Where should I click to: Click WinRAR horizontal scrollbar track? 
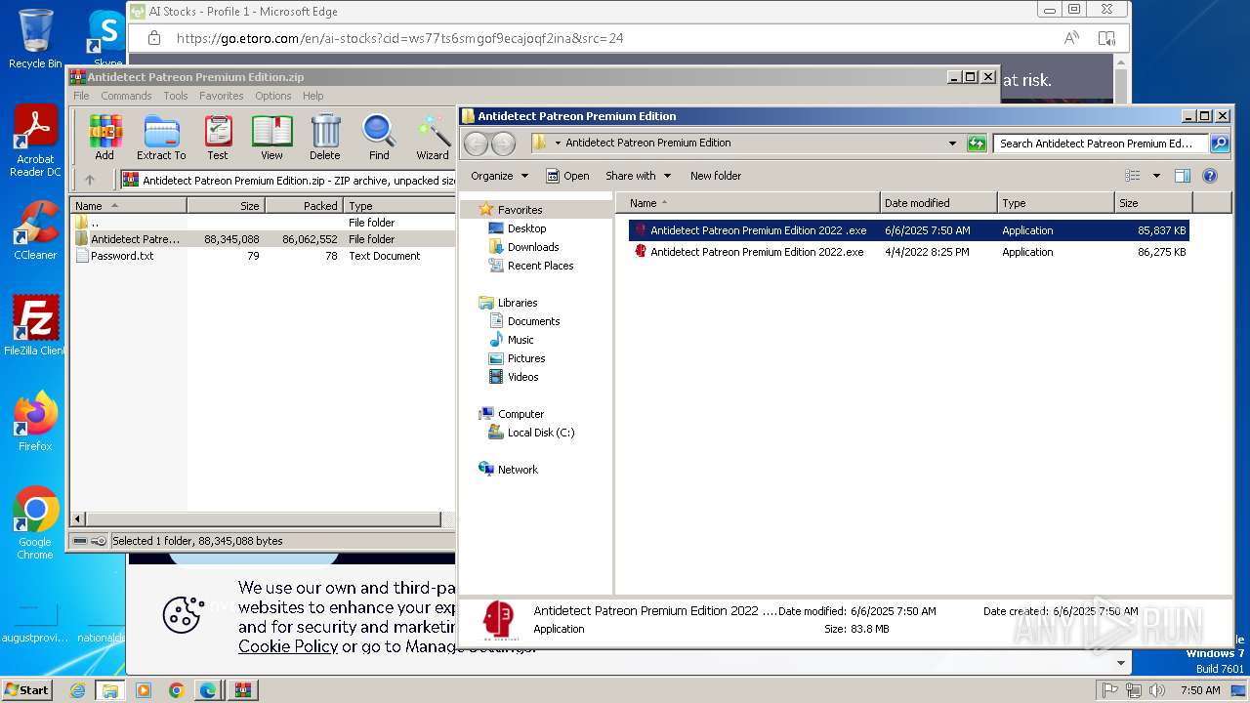(263, 519)
